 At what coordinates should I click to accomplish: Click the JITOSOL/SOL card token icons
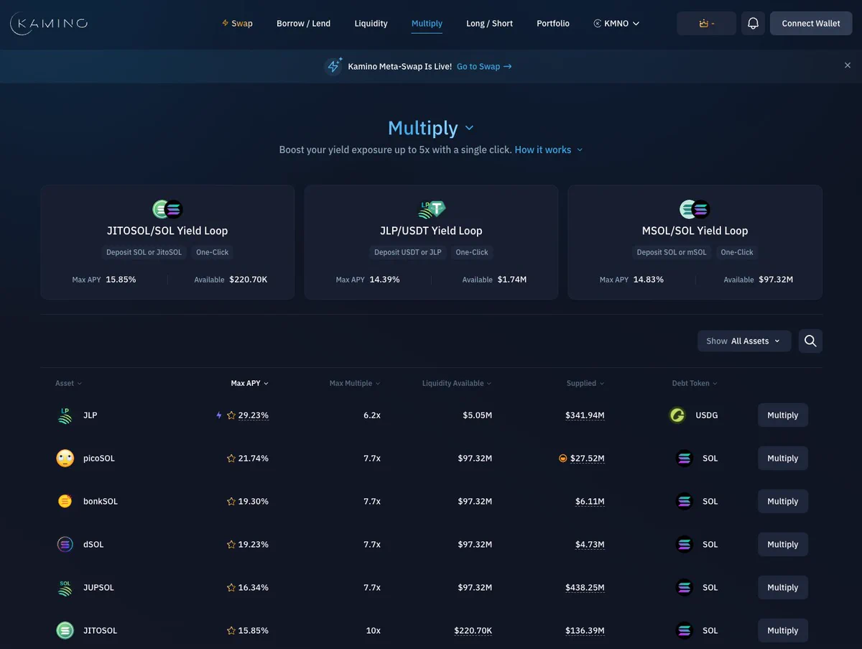pyautogui.click(x=167, y=210)
